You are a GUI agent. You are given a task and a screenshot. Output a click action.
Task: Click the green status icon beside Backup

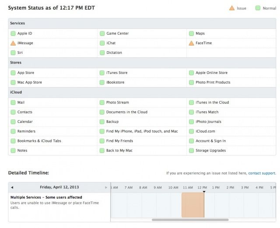pyautogui.click(x=102, y=122)
